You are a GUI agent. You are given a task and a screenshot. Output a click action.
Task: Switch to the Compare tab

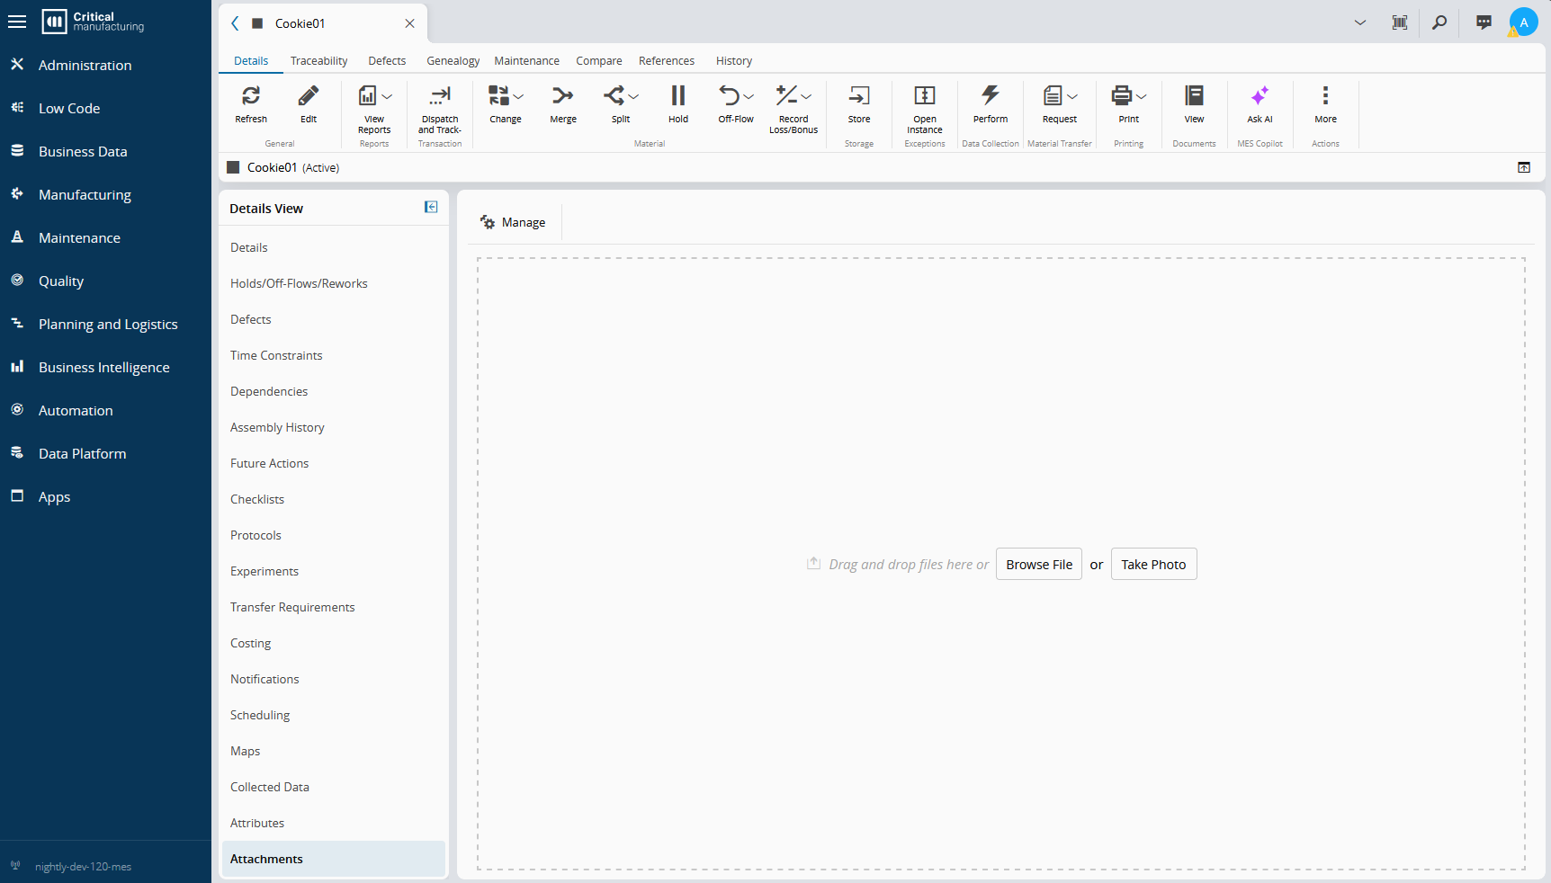point(599,60)
